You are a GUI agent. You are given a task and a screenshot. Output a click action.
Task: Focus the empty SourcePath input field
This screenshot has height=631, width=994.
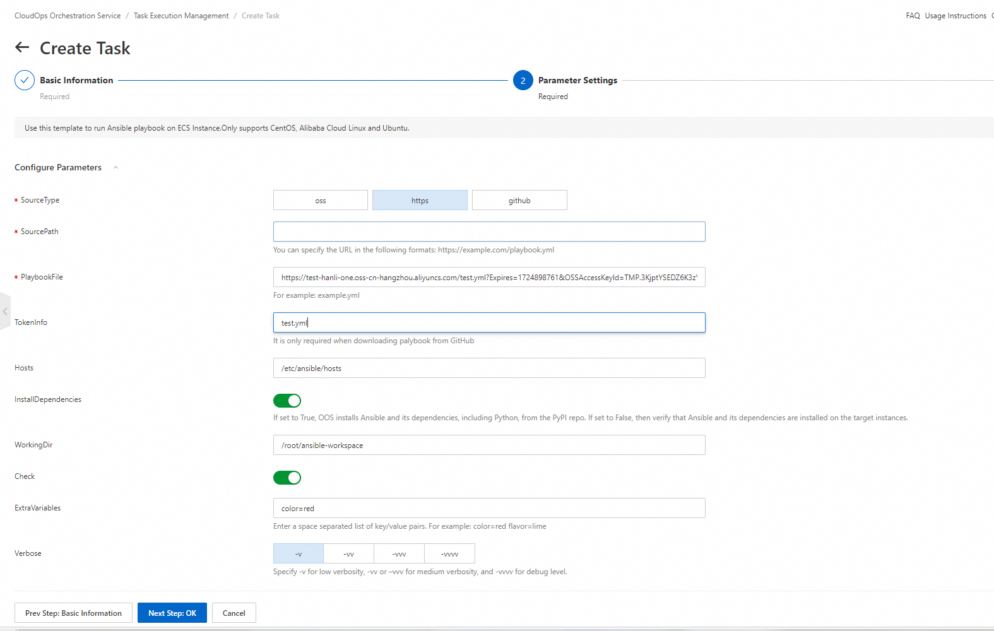click(489, 232)
